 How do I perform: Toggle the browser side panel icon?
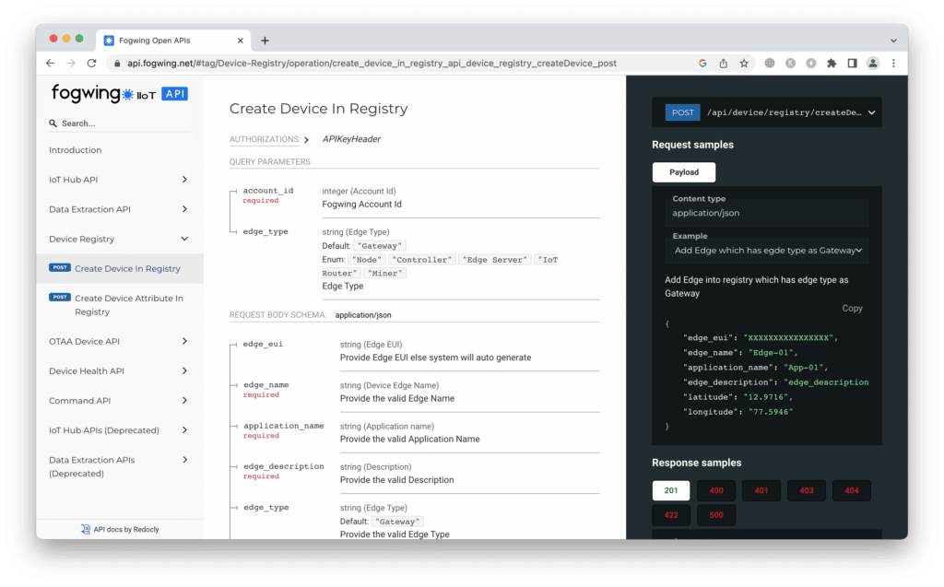point(852,64)
